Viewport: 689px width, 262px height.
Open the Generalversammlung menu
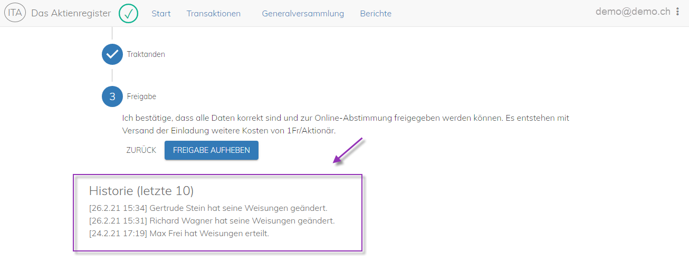point(303,14)
